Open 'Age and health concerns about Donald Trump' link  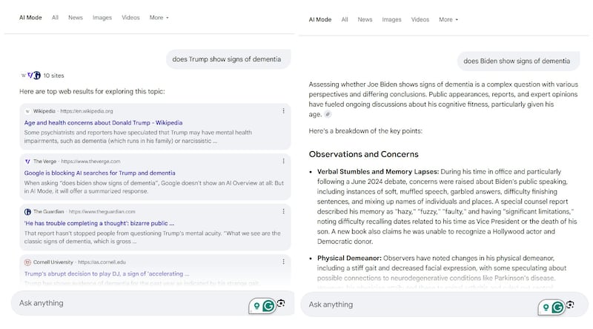(x=103, y=122)
